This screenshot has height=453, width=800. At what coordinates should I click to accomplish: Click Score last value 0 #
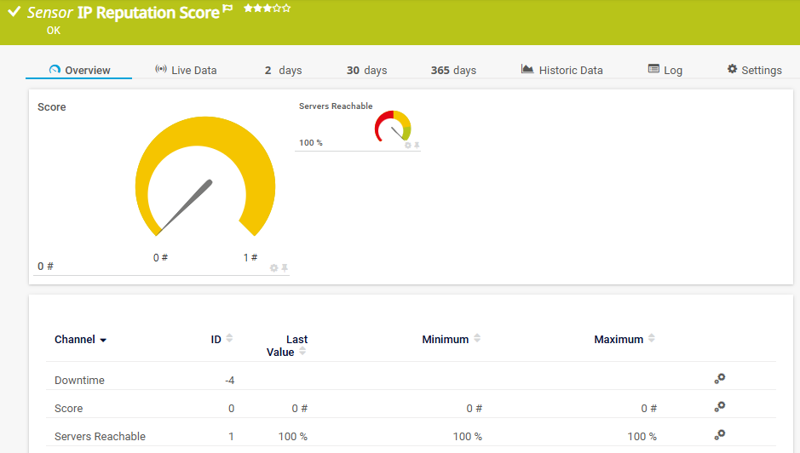(x=300, y=408)
